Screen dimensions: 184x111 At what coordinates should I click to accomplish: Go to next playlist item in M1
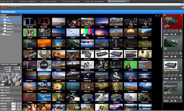175,34
